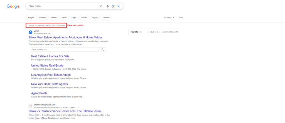The image size is (285, 123).
Task: Switch to the Maps filter
Action: coord(74,17)
